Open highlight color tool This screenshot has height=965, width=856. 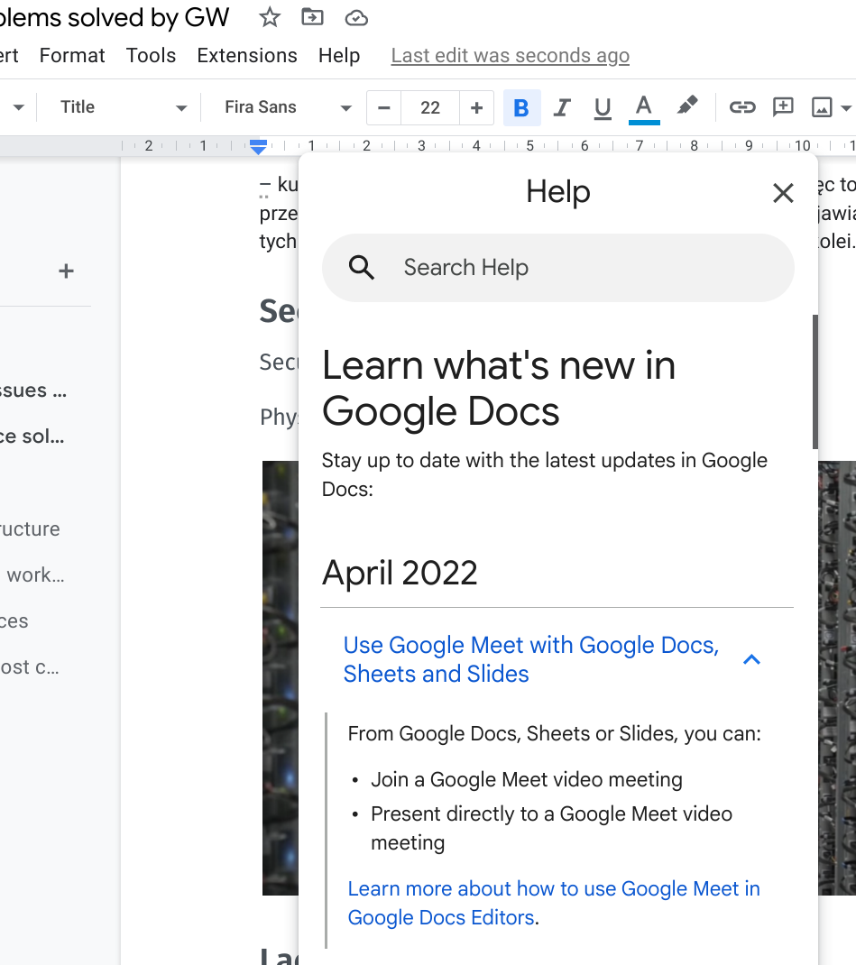coord(686,106)
